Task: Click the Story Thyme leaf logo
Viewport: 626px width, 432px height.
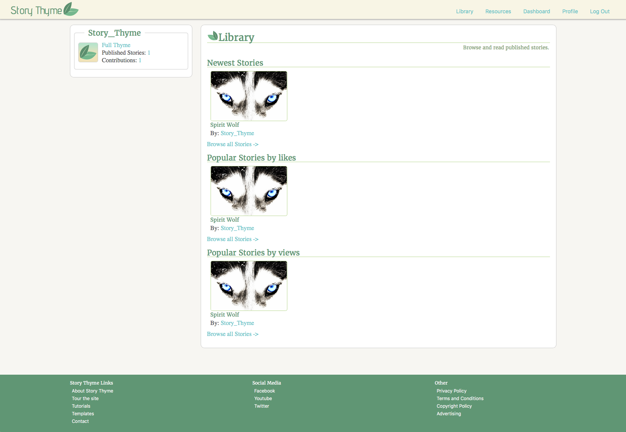Action: [71, 9]
